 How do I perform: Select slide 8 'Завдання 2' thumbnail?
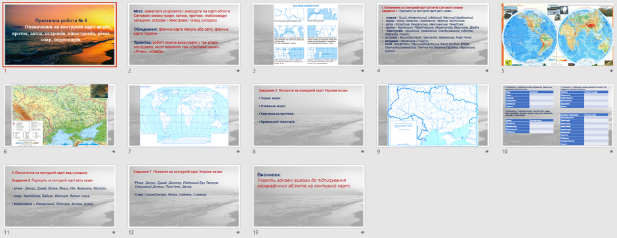pyautogui.click(x=308, y=115)
